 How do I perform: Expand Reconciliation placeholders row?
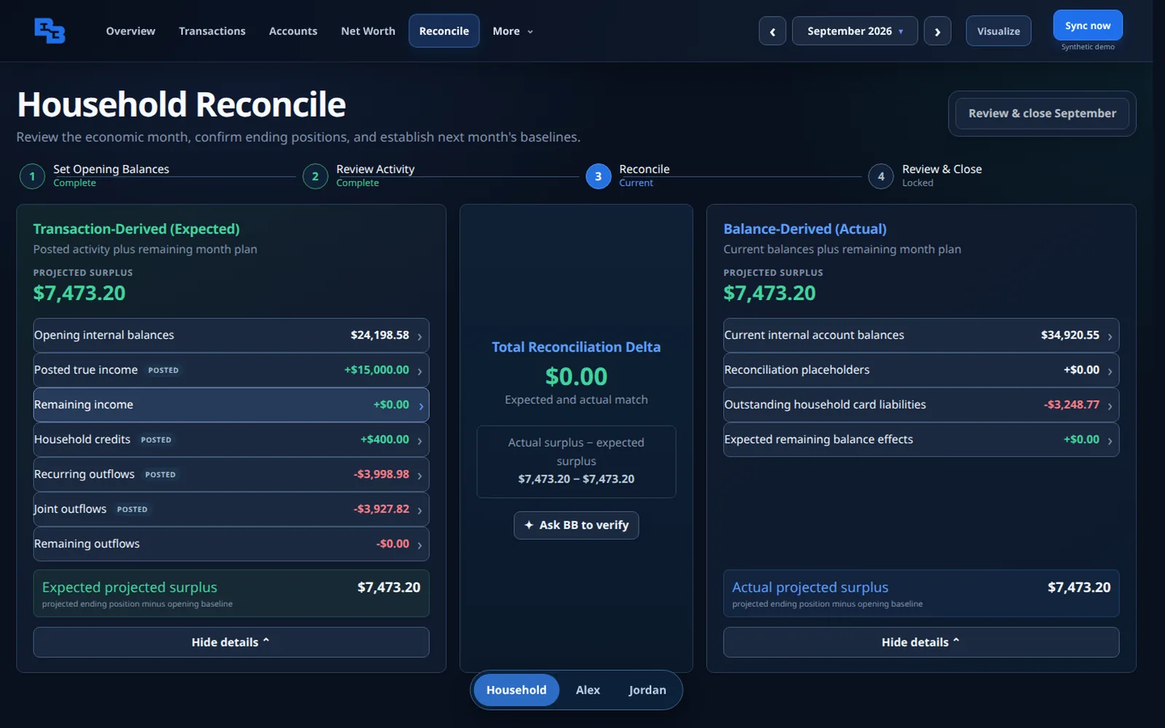pos(921,370)
